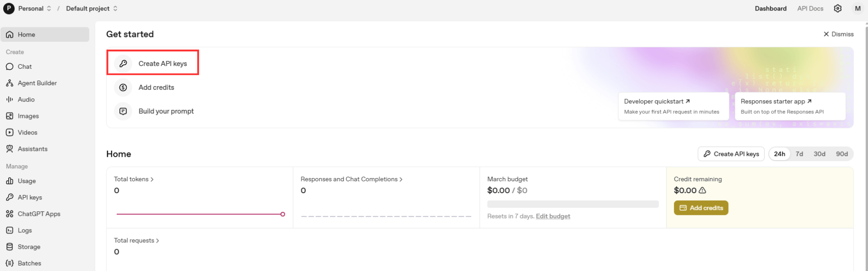The image size is (868, 271).
Task: Open ChatGPT Apps sidebar icon
Action: click(10, 214)
